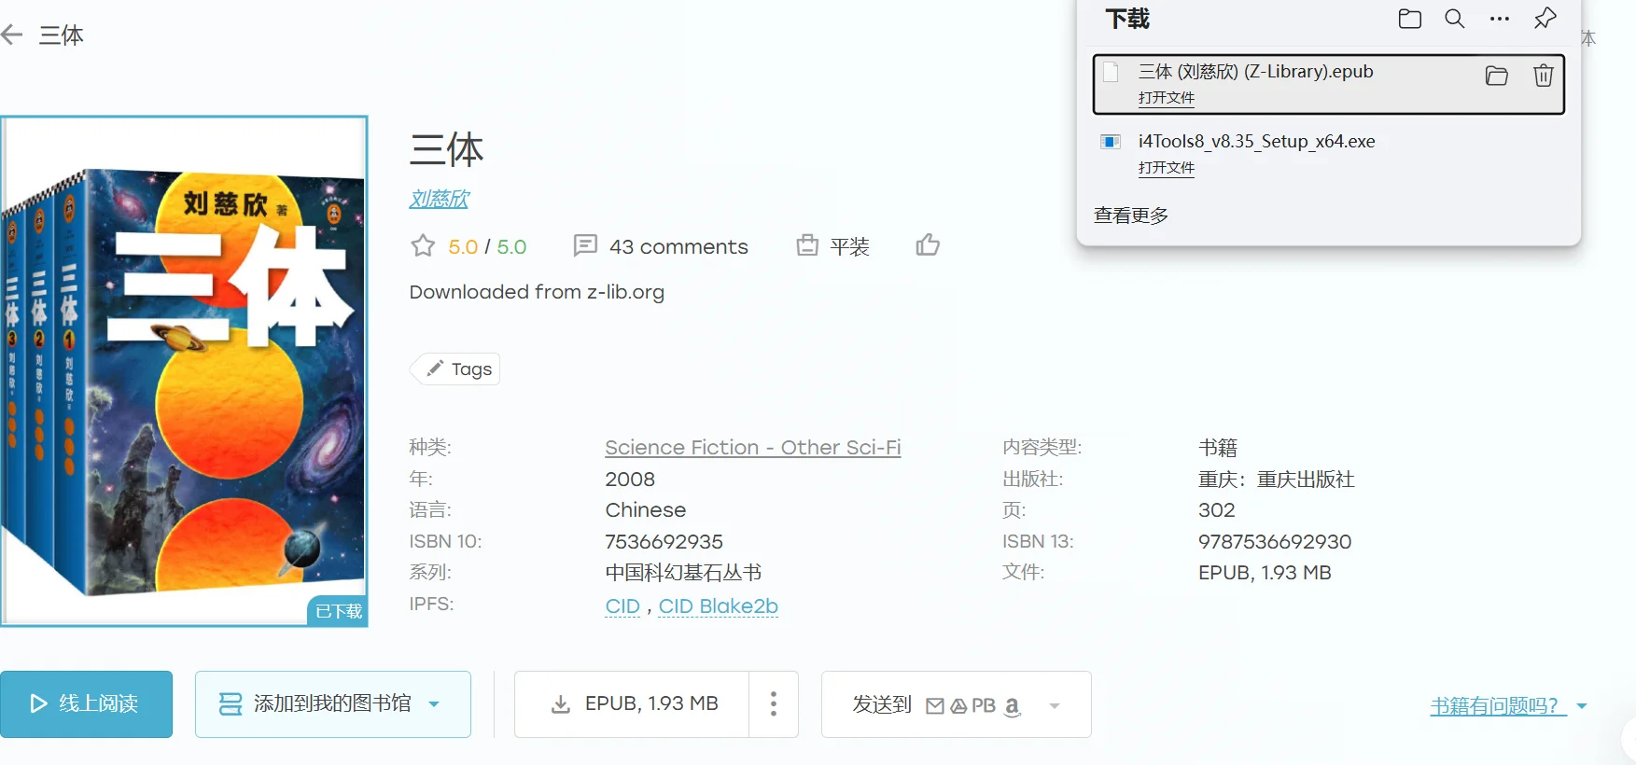Open the three-dot menu beside EPUB download
This screenshot has width=1636, height=765.
coord(774,704)
